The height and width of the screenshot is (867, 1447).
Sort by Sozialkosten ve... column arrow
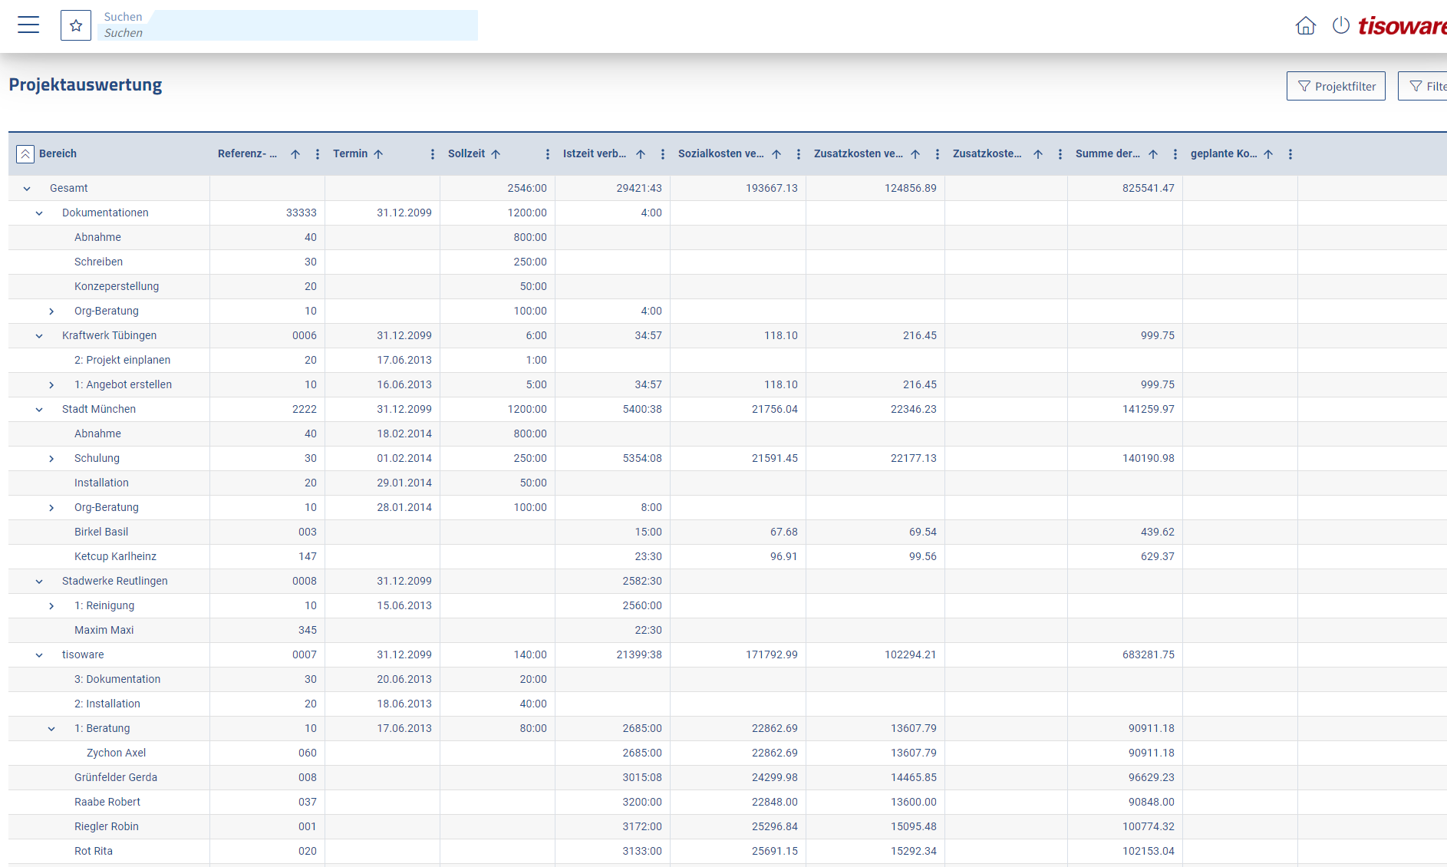[776, 154]
